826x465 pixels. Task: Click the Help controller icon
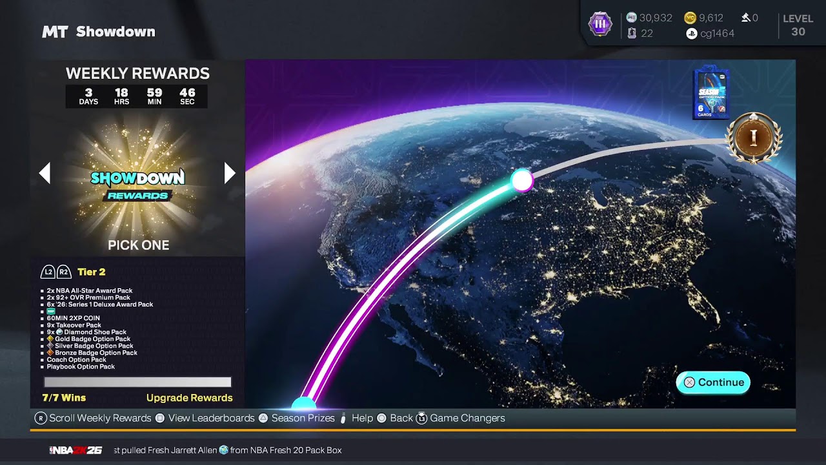pyautogui.click(x=343, y=418)
